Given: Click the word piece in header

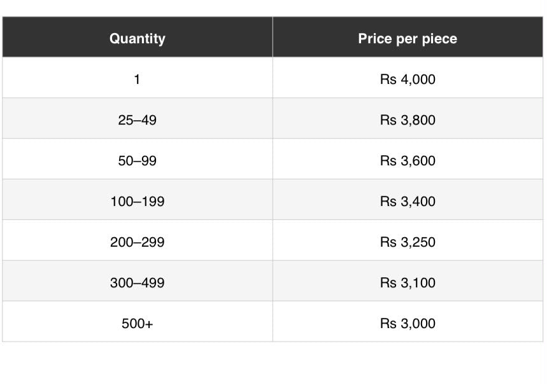Looking at the screenshot, I should coord(439,39).
